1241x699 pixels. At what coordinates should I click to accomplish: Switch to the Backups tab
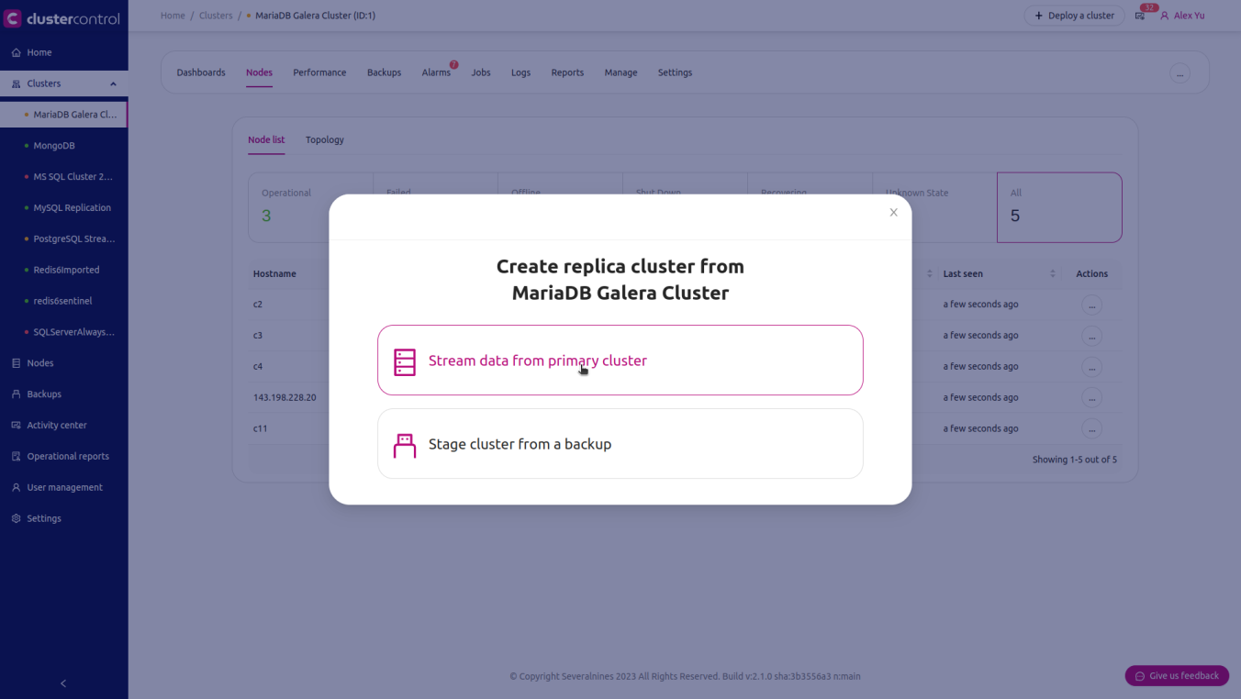click(x=384, y=72)
